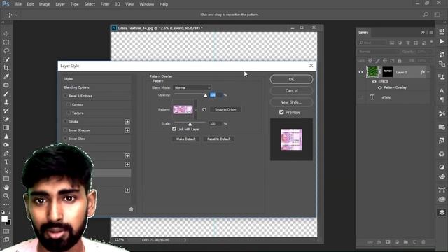Click Cancel in Layer Style dialog
The height and width of the screenshot is (252, 448).
point(291,90)
